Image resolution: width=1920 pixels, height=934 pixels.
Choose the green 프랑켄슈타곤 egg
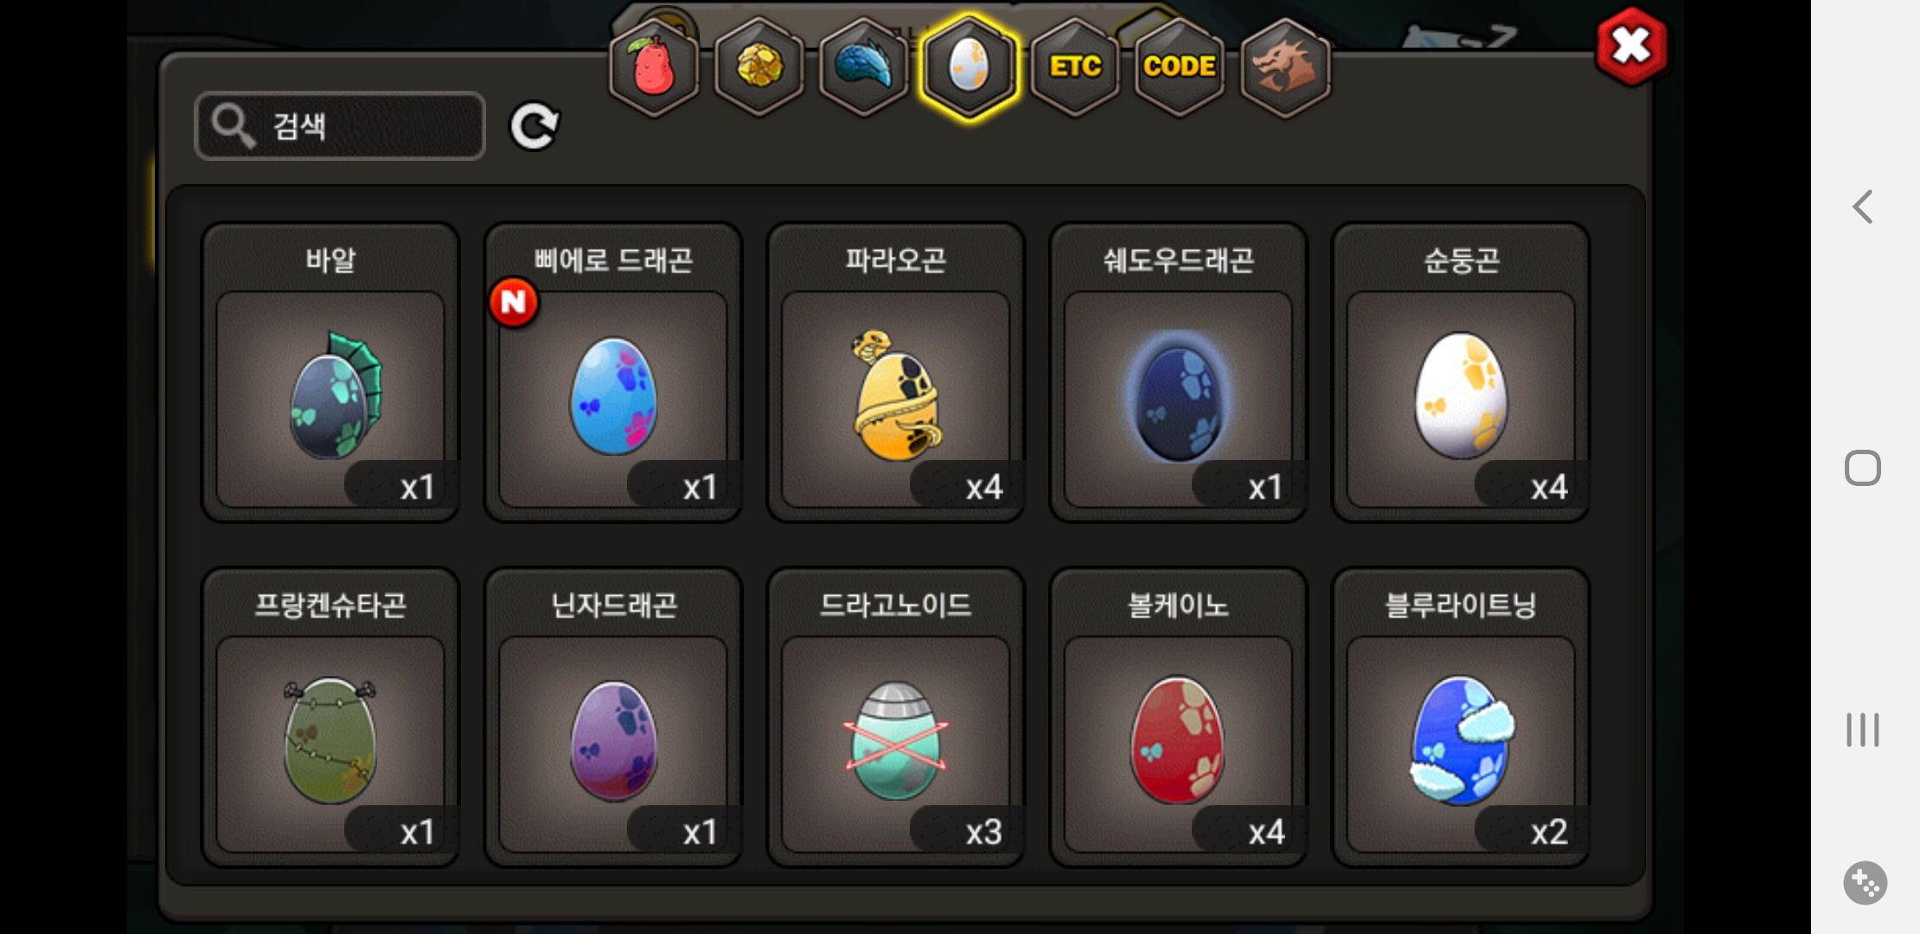(x=330, y=718)
